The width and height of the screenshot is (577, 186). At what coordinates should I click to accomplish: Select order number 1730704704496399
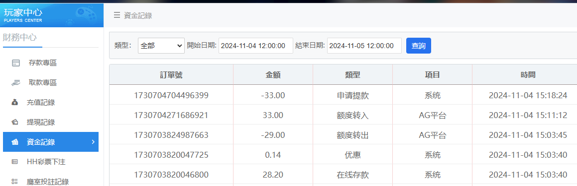click(171, 95)
